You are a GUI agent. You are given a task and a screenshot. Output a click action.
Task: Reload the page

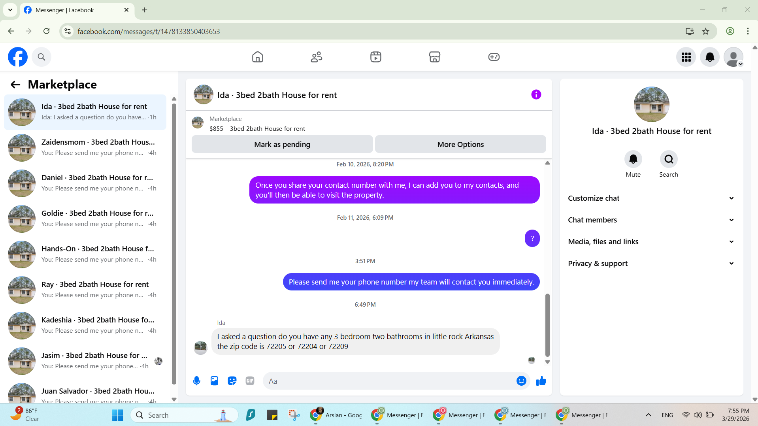click(x=46, y=31)
